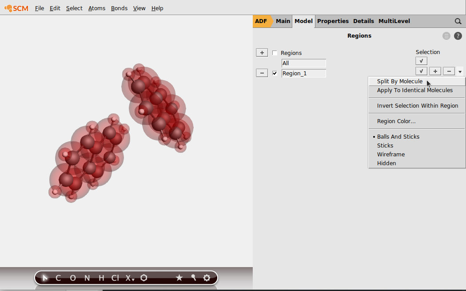Open the Regions help question mark
The image size is (466, 291).
tap(458, 36)
